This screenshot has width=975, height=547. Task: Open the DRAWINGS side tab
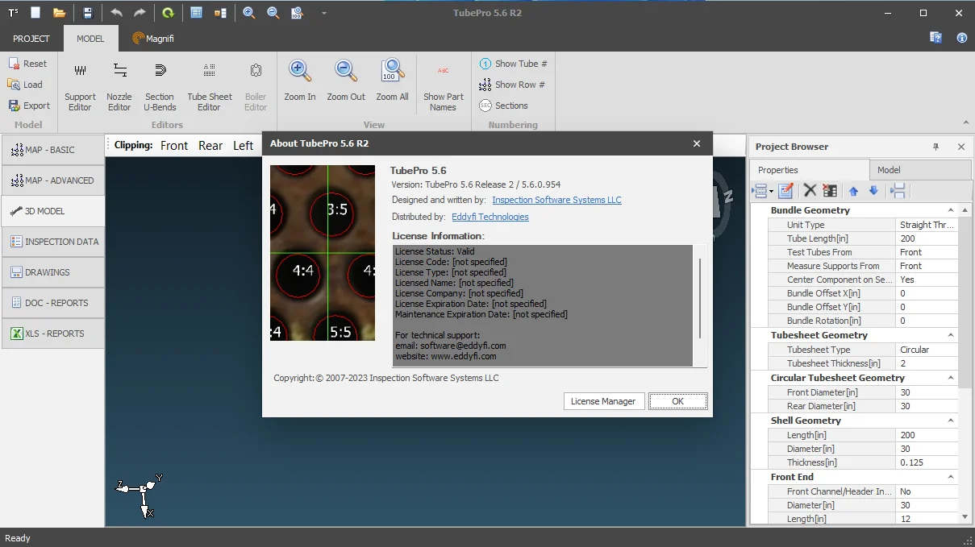click(53, 272)
